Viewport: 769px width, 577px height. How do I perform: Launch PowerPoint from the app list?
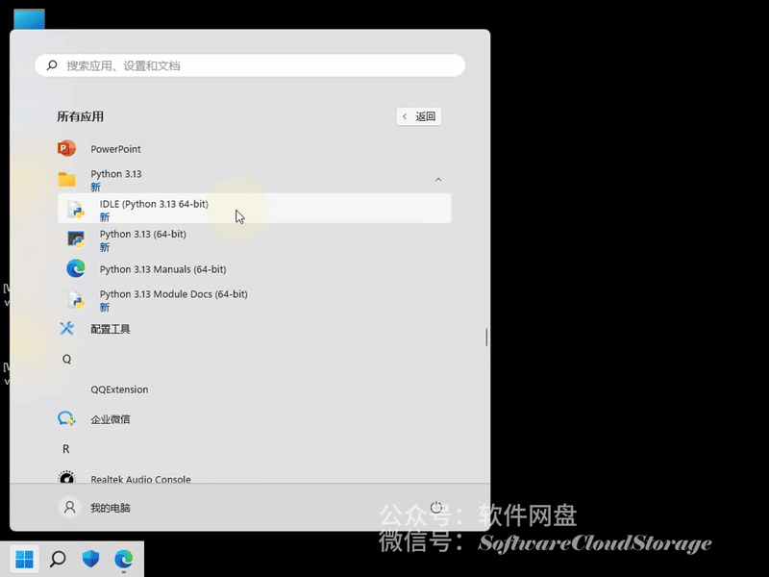[116, 148]
